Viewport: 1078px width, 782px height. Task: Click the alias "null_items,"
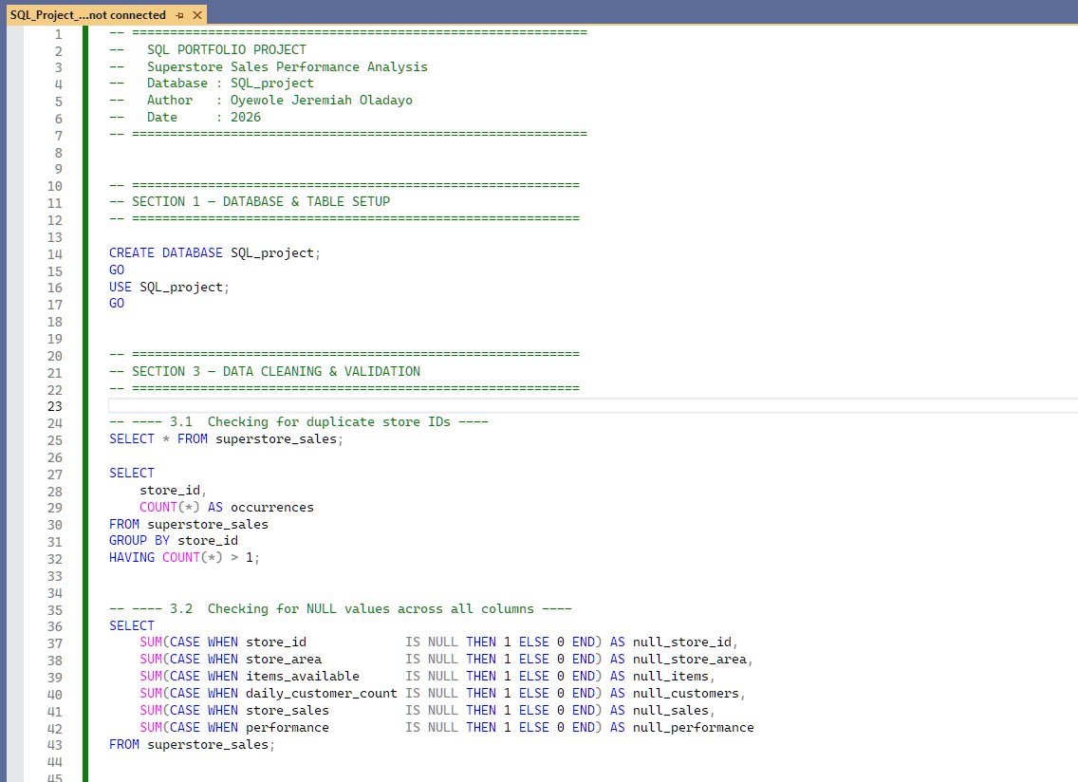(673, 677)
